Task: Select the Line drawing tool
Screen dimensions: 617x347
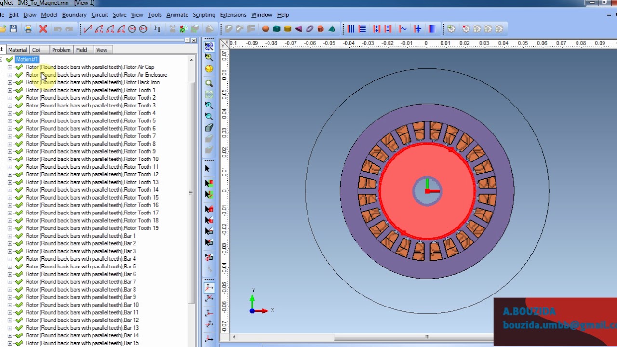Action: (88, 29)
